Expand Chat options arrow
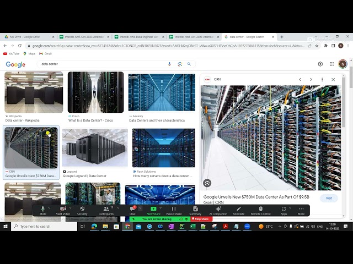 [140, 208]
